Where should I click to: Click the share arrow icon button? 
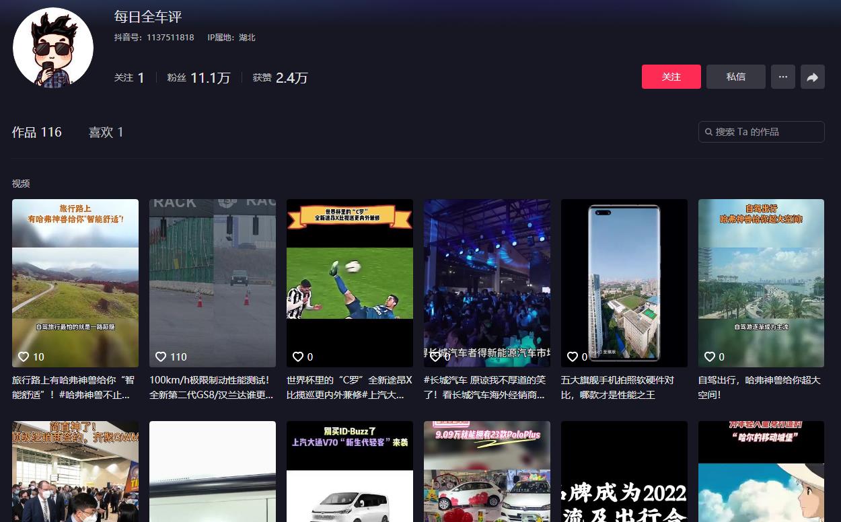(813, 77)
